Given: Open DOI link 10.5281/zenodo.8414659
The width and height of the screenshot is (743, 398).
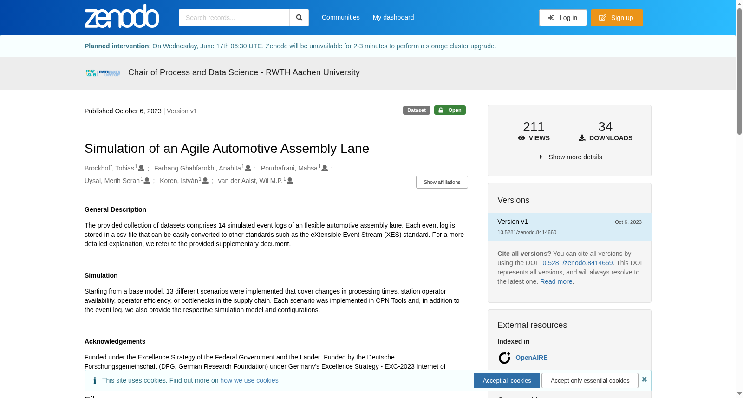Looking at the screenshot, I should pos(576,263).
